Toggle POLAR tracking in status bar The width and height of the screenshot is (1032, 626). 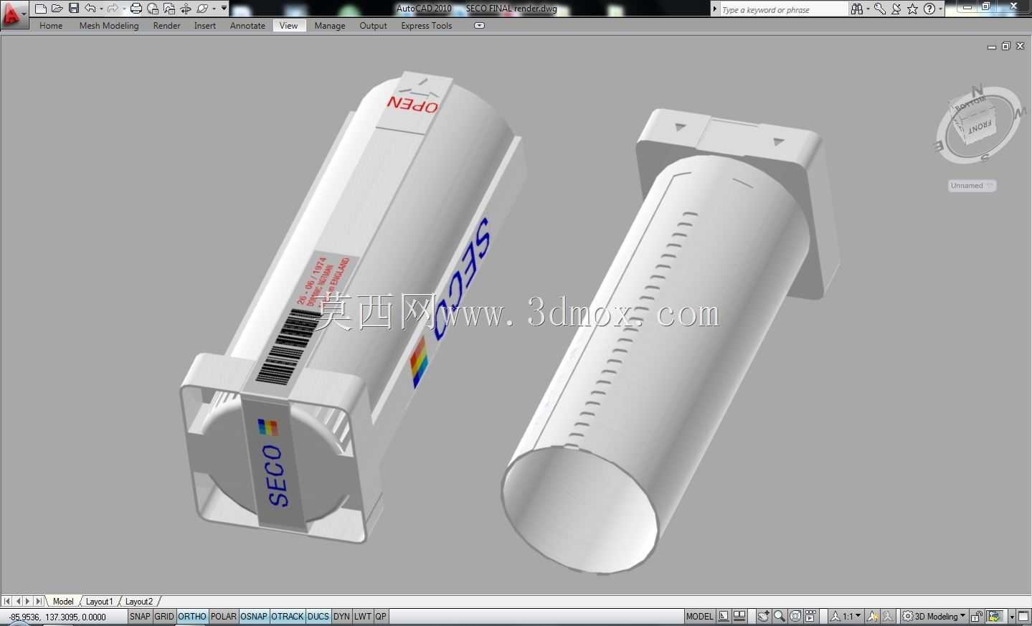click(224, 617)
